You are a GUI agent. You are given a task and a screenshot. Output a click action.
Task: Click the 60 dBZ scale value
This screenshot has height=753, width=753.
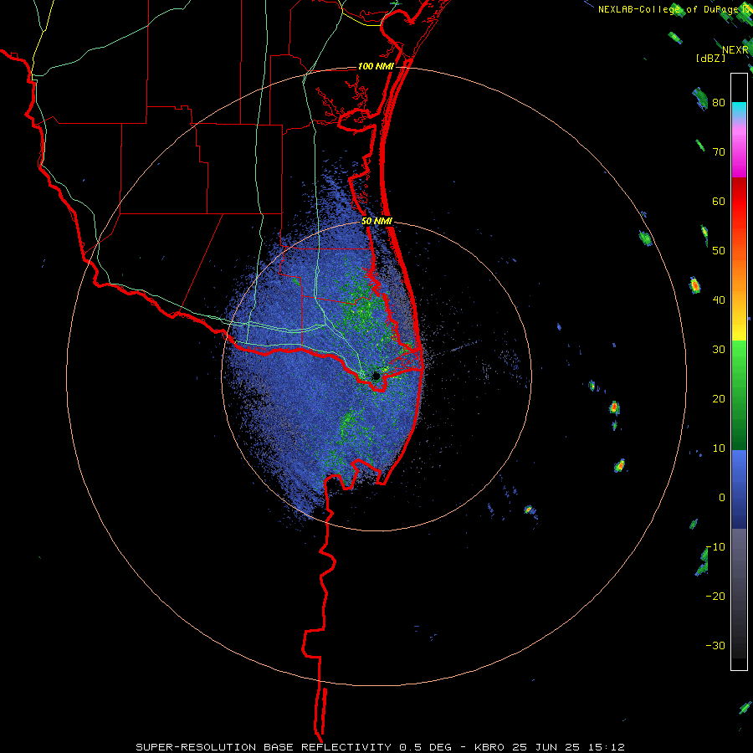[x=719, y=201]
